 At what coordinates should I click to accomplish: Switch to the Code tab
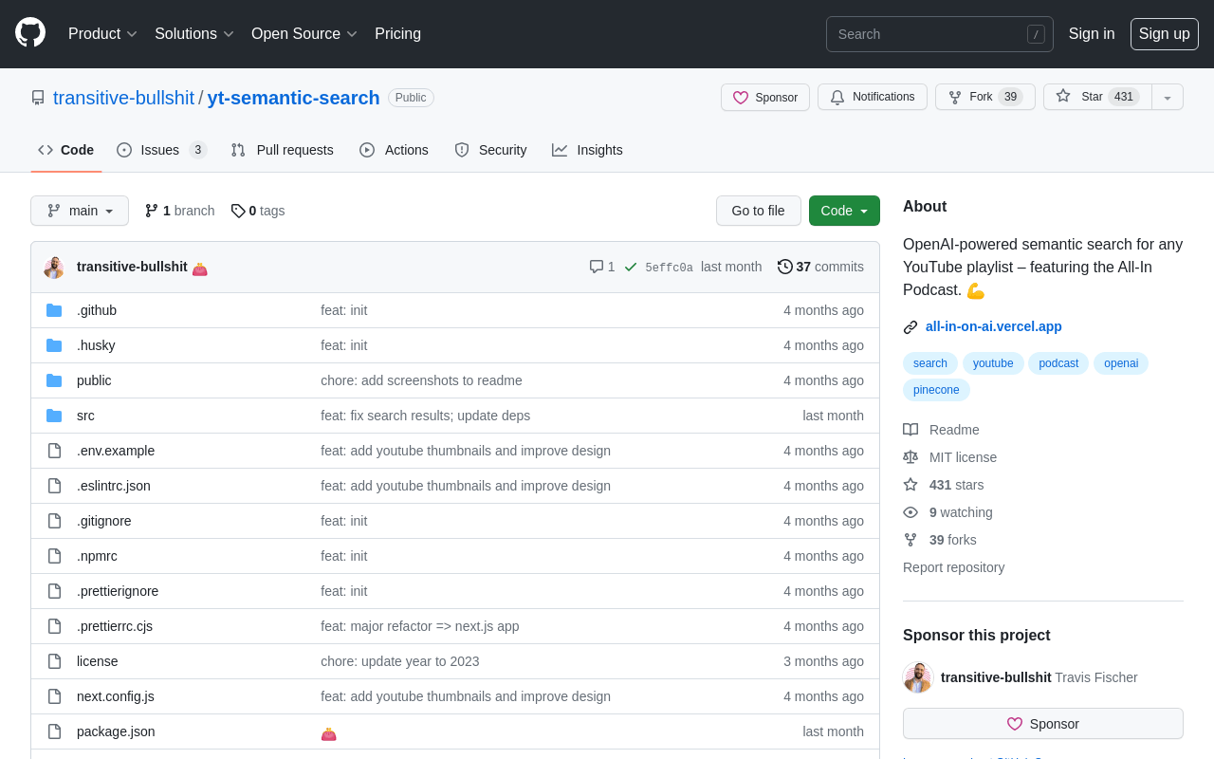click(x=66, y=150)
